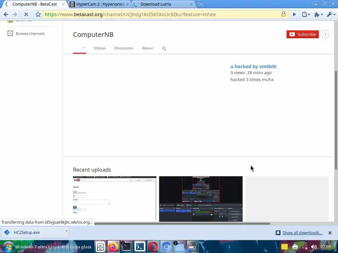This screenshot has width=338, height=253.
Task: Open the Videos channel tab
Action: 100,48
